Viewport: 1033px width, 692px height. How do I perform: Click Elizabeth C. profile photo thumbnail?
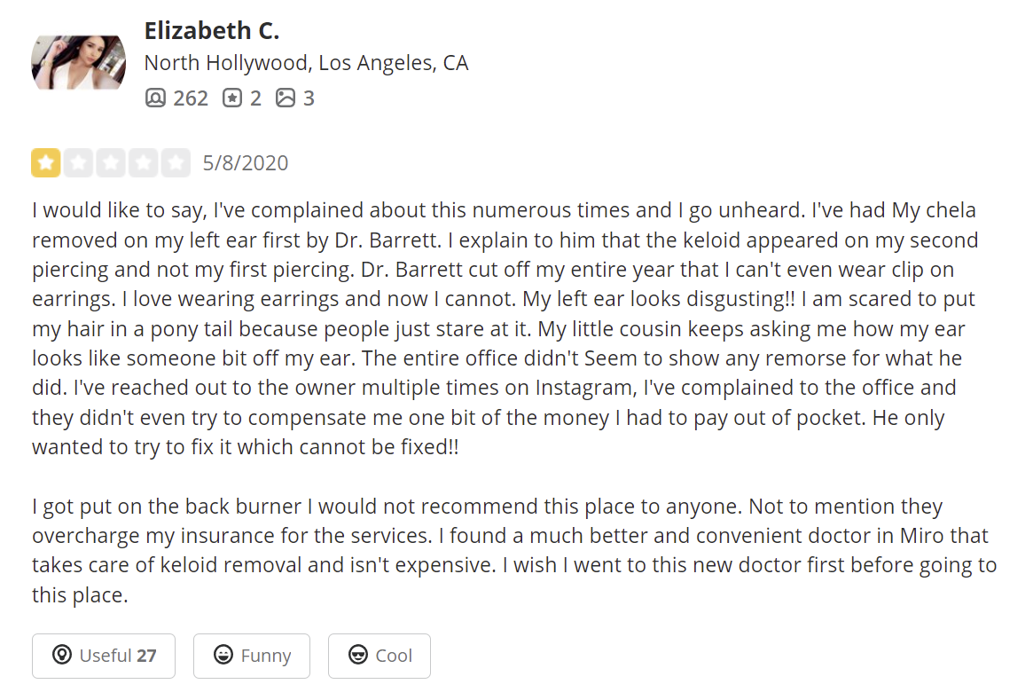[78, 62]
